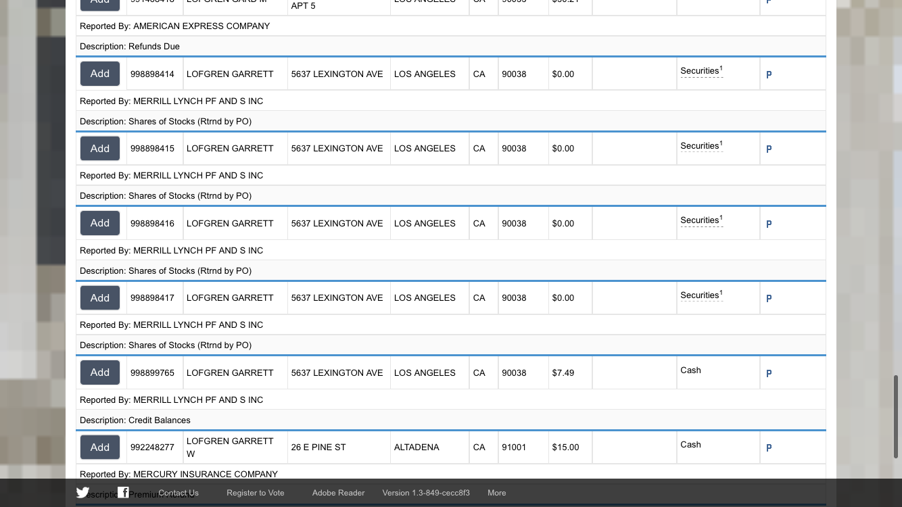Click P icon for property 992248277
The width and height of the screenshot is (902, 507).
point(769,448)
